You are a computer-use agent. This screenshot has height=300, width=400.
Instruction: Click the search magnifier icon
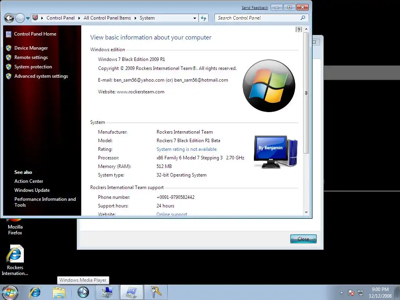click(x=303, y=18)
